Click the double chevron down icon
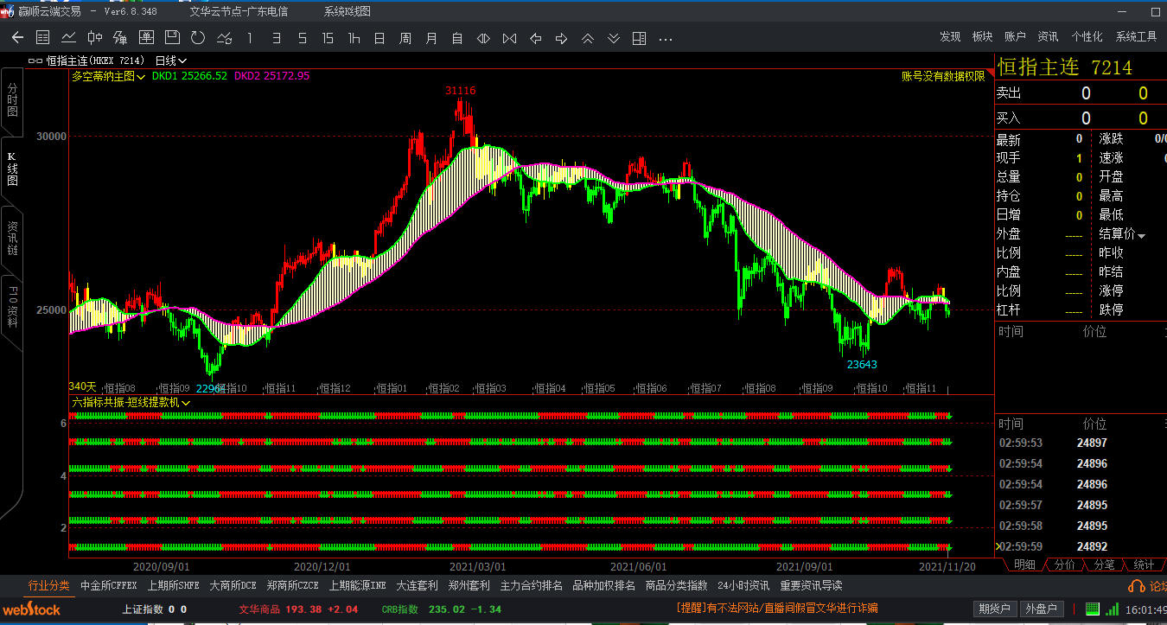Image resolution: width=1167 pixels, height=625 pixels. point(613,38)
